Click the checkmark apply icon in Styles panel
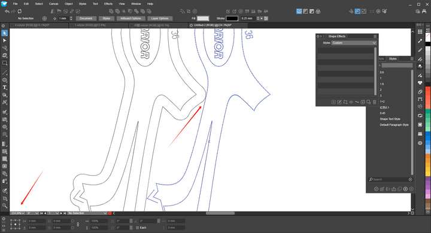The height and width of the screenshot is (233, 431). (376, 189)
